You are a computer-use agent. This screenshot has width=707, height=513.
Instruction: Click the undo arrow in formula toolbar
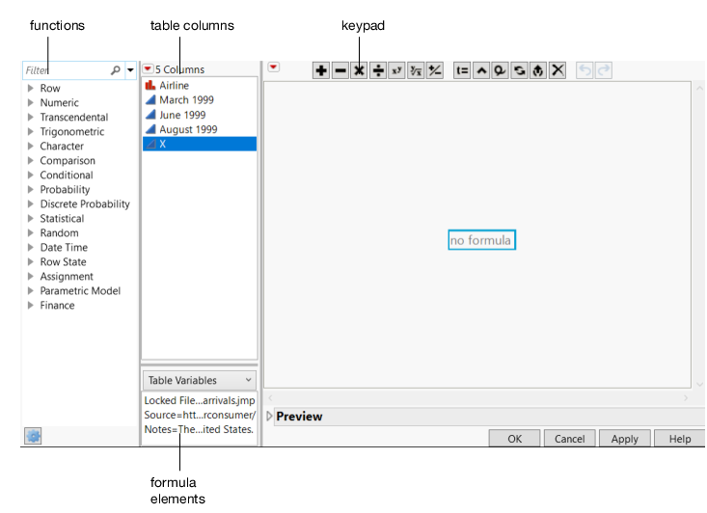pyautogui.click(x=585, y=70)
